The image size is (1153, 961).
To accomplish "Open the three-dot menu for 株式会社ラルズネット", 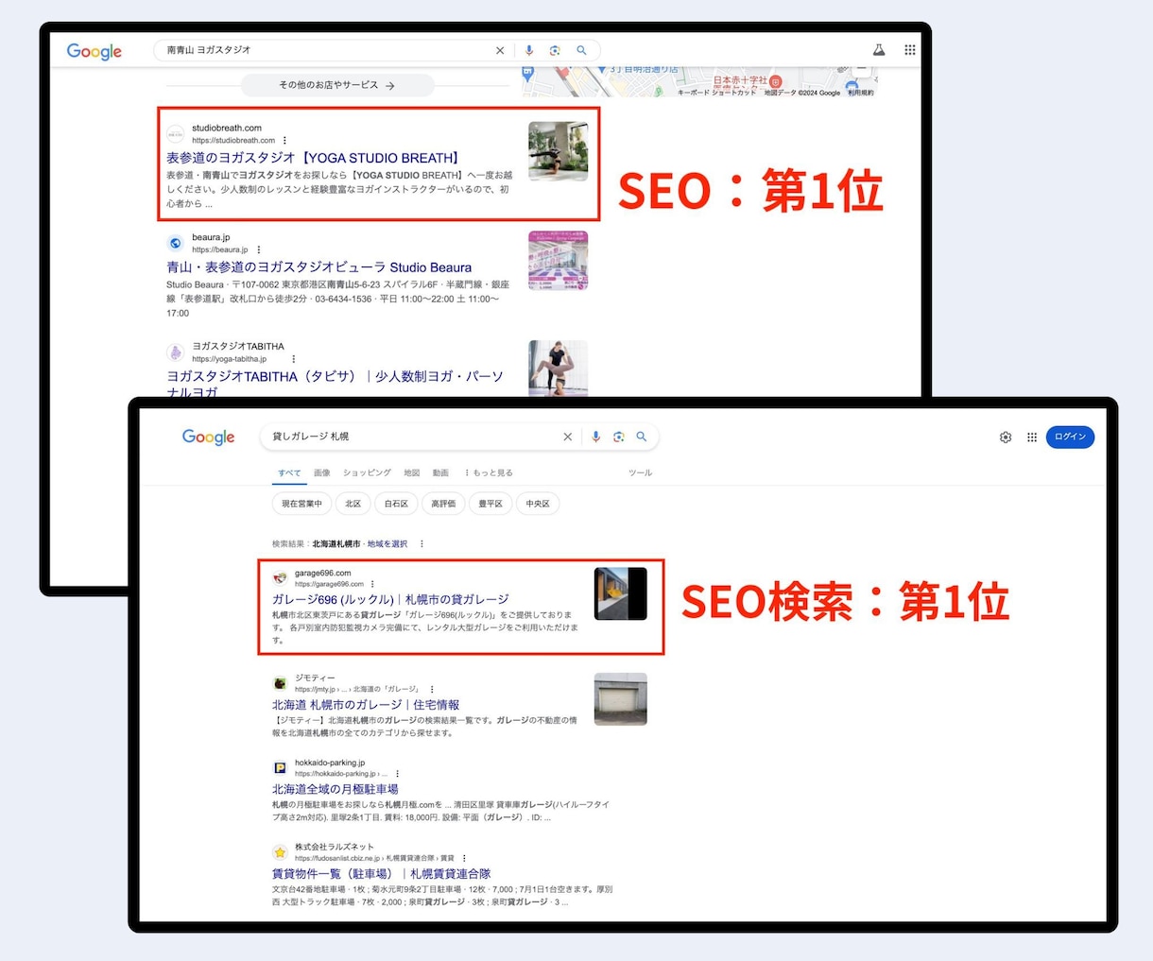I will [x=464, y=858].
